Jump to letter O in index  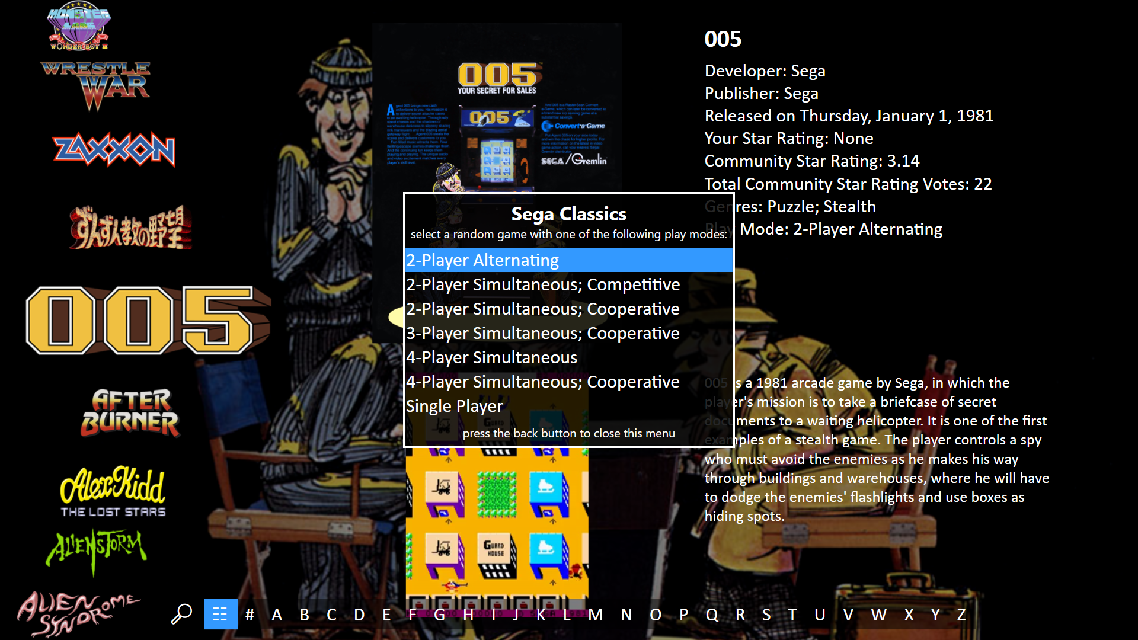click(656, 615)
